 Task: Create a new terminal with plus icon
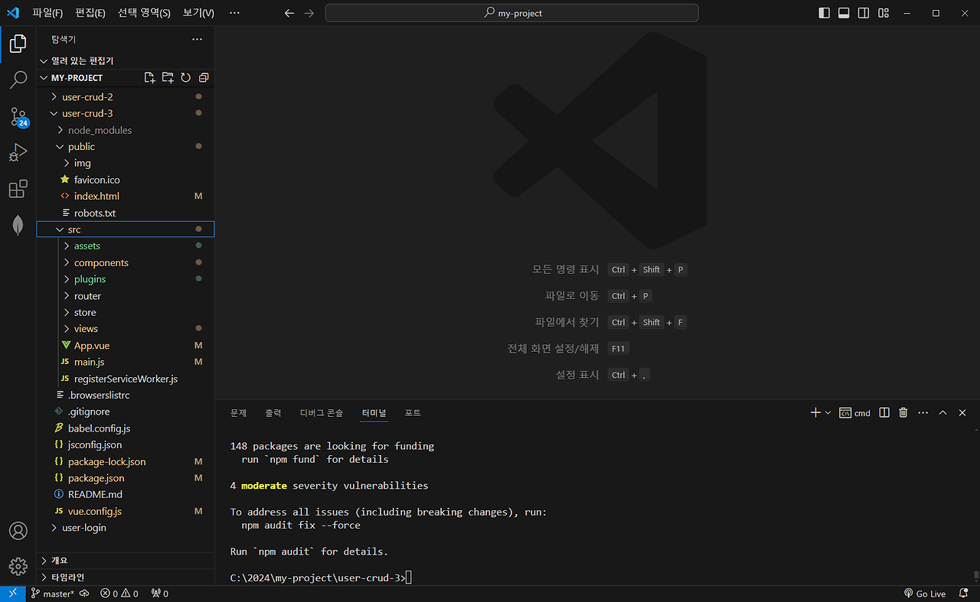tap(815, 412)
